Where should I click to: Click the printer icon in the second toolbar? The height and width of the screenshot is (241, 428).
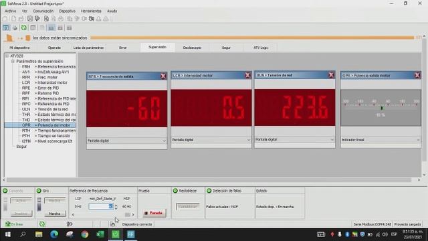[x=15, y=28]
